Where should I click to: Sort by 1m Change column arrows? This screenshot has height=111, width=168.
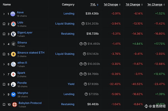[x=164, y=4]
